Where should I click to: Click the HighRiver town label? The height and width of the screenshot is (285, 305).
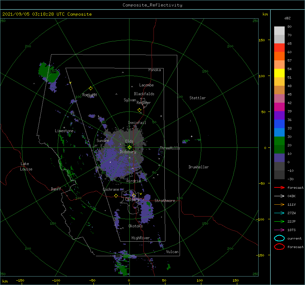pyautogui.click(x=141, y=238)
